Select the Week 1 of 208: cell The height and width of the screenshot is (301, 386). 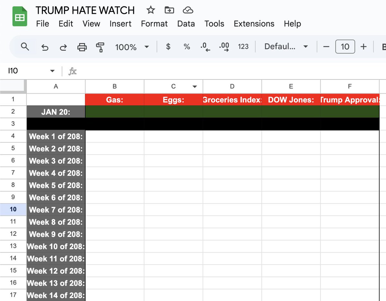coord(56,136)
